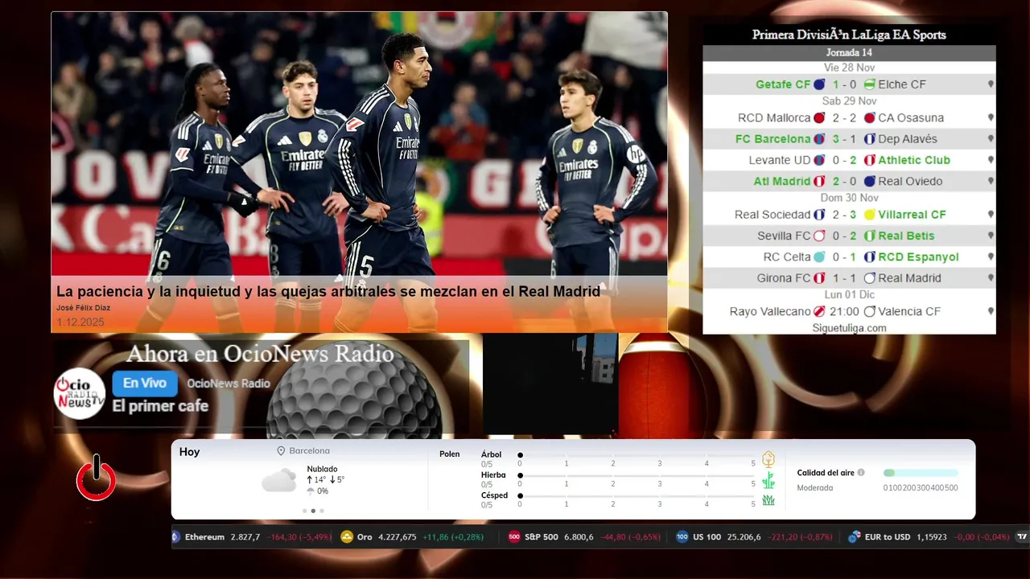
Task: Open venue pin for Getafe CF vs Elche
Action: 991,84
